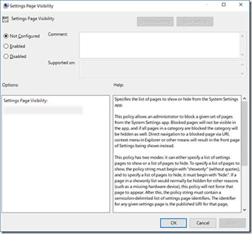252x234 pixels.
Task: Jump to Next Setting
Action: (194, 21)
